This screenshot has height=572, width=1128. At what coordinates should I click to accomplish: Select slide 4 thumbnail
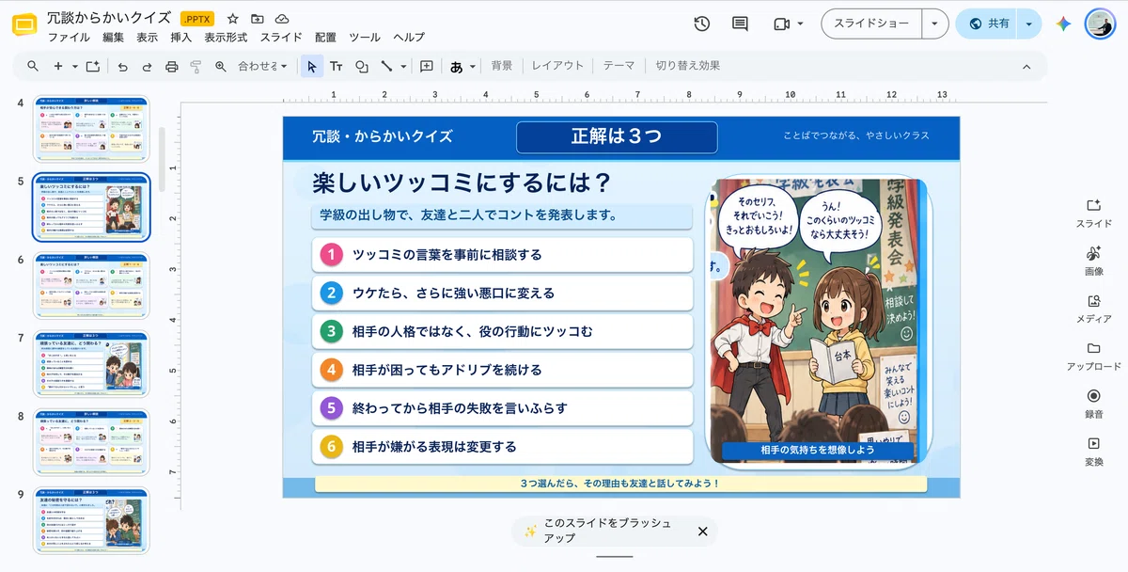pos(91,129)
